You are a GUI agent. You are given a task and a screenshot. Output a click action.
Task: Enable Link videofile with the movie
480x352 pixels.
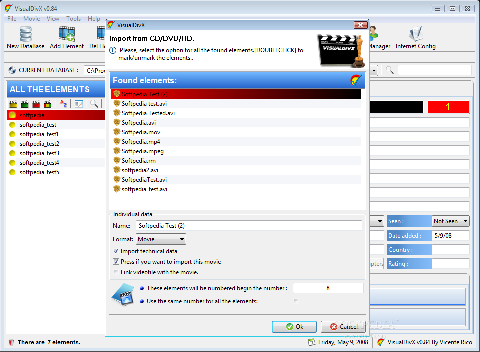[116, 272]
